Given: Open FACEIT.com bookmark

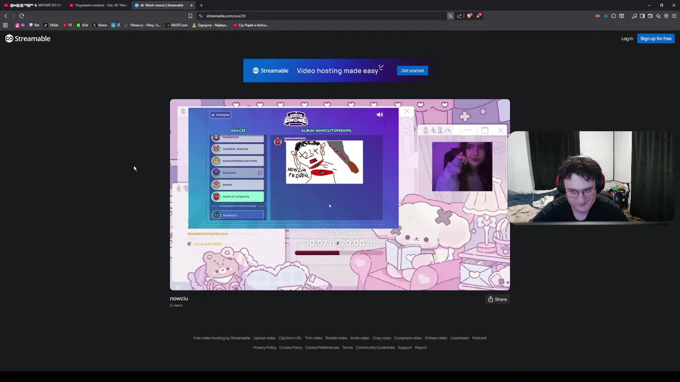Looking at the screenshot, I should [x=177, y=25].
